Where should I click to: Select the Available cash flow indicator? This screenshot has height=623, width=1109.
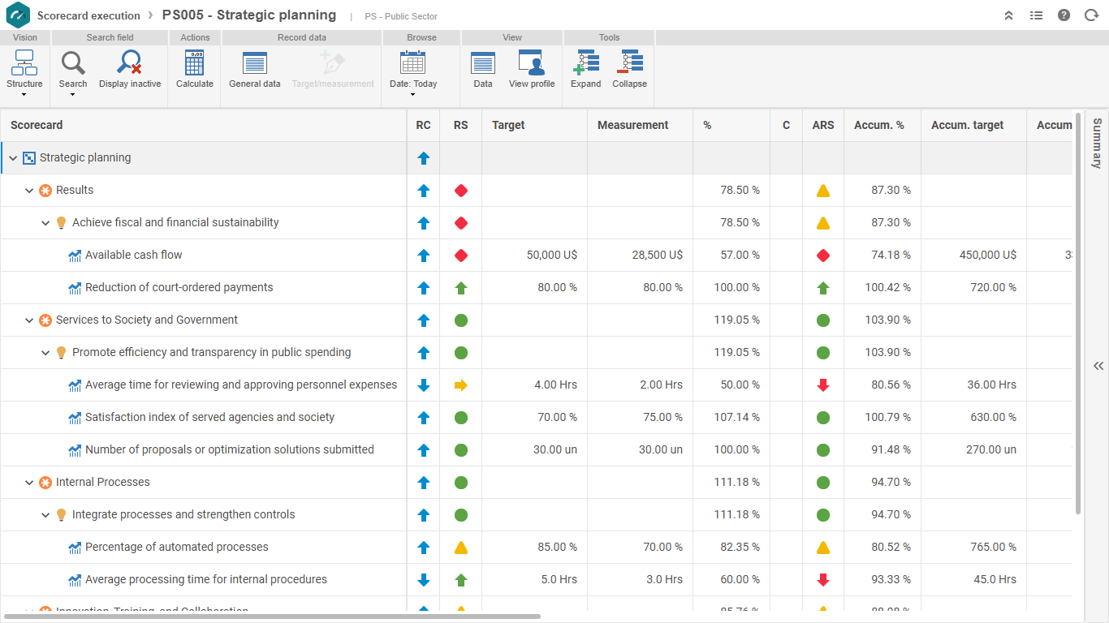point(133,255)
